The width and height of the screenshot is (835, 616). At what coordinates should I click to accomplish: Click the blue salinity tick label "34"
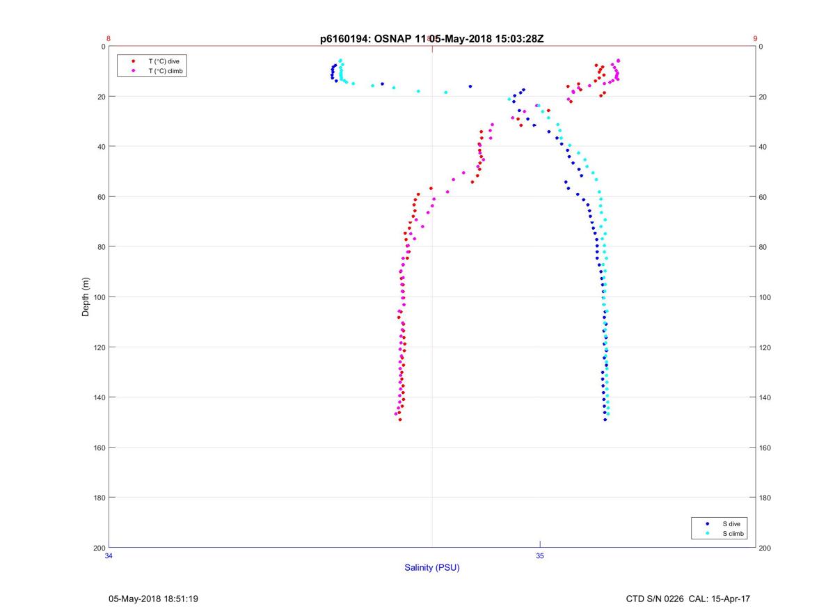(109, 555)
